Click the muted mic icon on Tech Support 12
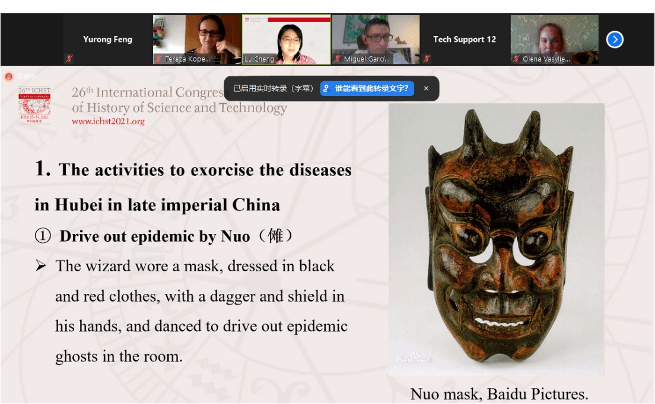 pos(426,59)
